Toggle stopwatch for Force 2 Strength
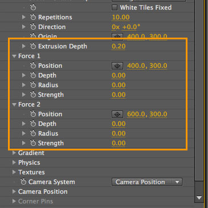This screenshot has height=208, width=208. pyautogui.click(x=33, y=143)
